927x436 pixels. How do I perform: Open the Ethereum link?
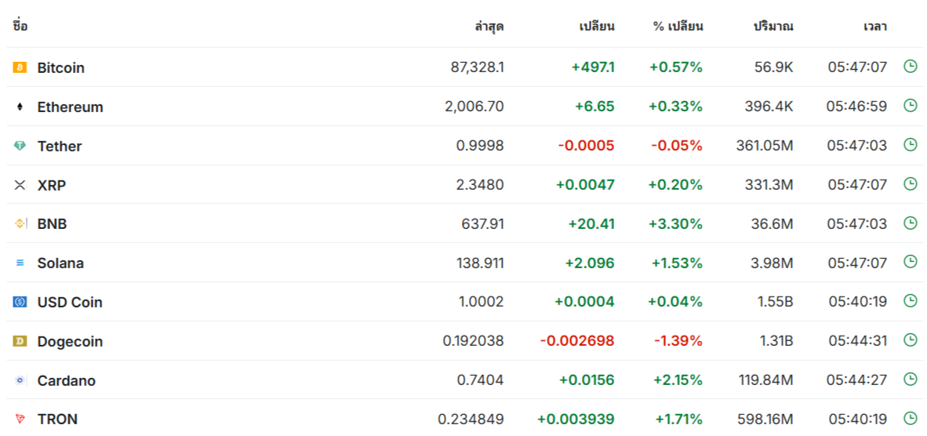[x=71, y=107]
